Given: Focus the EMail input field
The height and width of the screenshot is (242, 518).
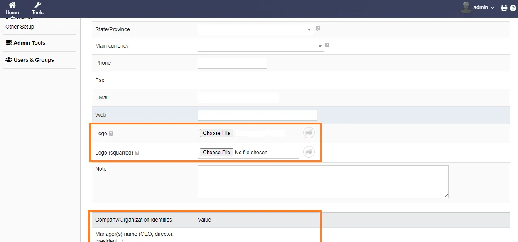Looking at the screenshot, I should (238, 97).
